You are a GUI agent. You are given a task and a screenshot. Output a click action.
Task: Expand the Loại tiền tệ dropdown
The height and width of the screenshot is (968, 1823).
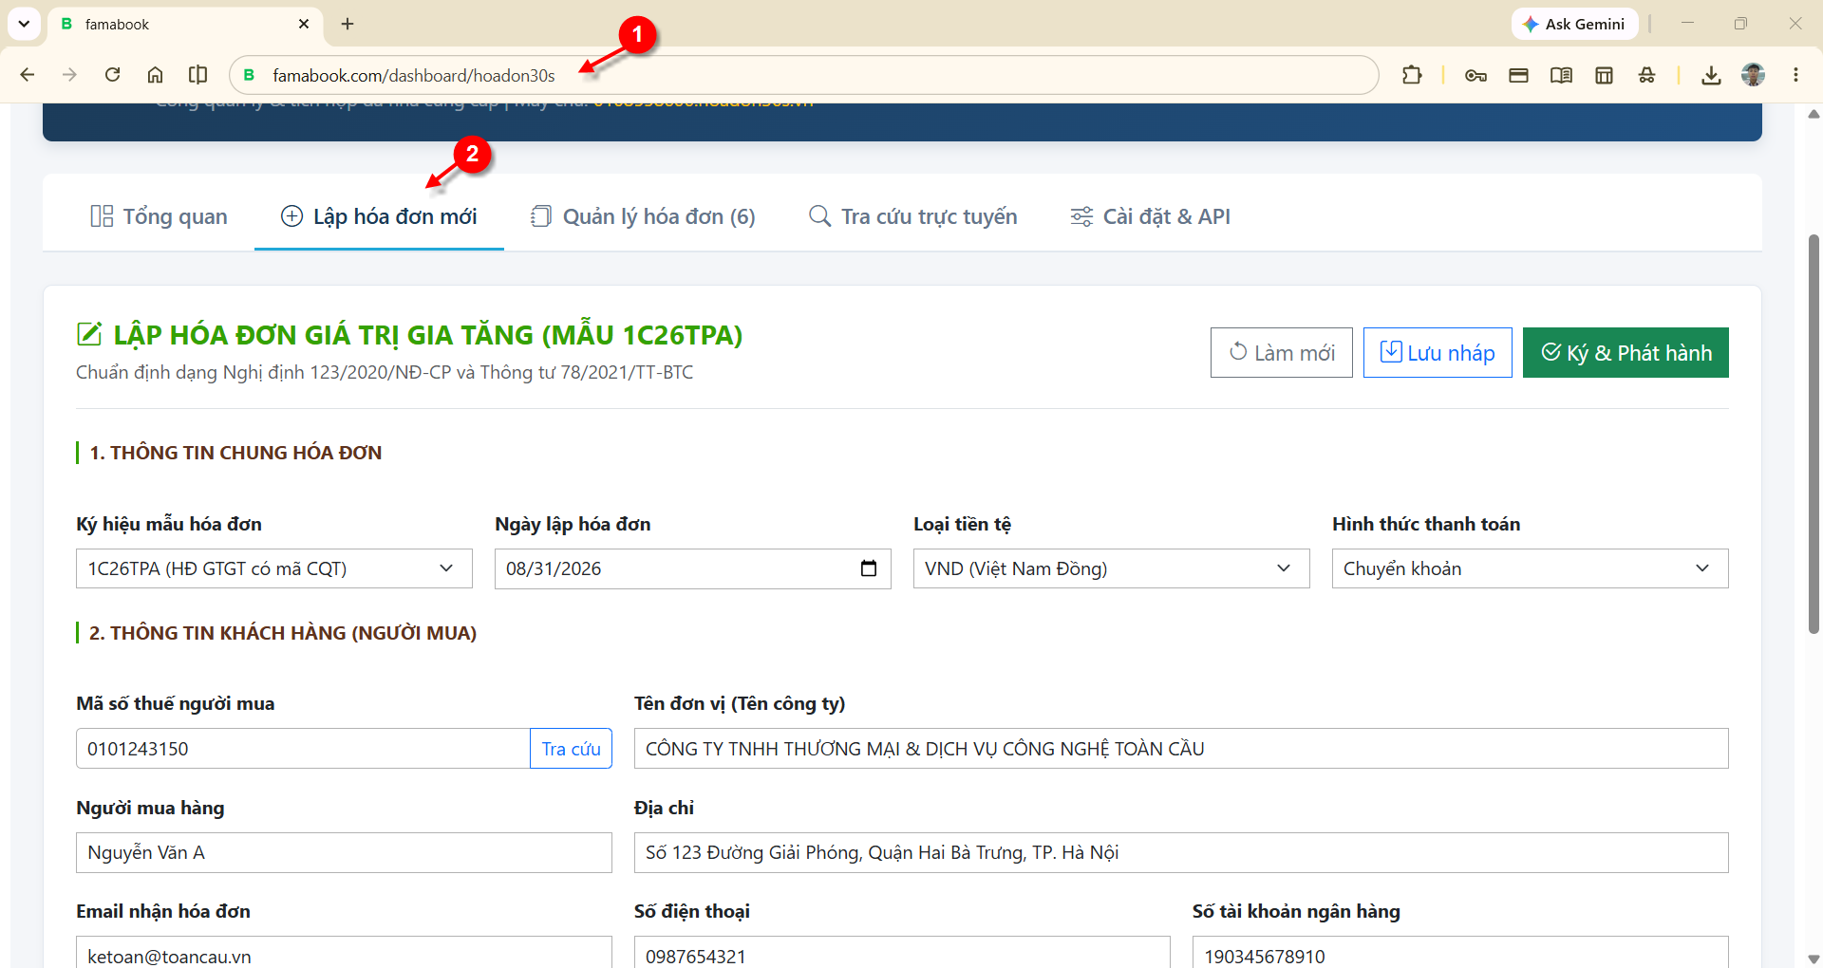[1111, 568]
